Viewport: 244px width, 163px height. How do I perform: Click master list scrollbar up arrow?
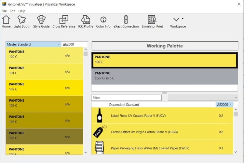[x=86, y=50]
